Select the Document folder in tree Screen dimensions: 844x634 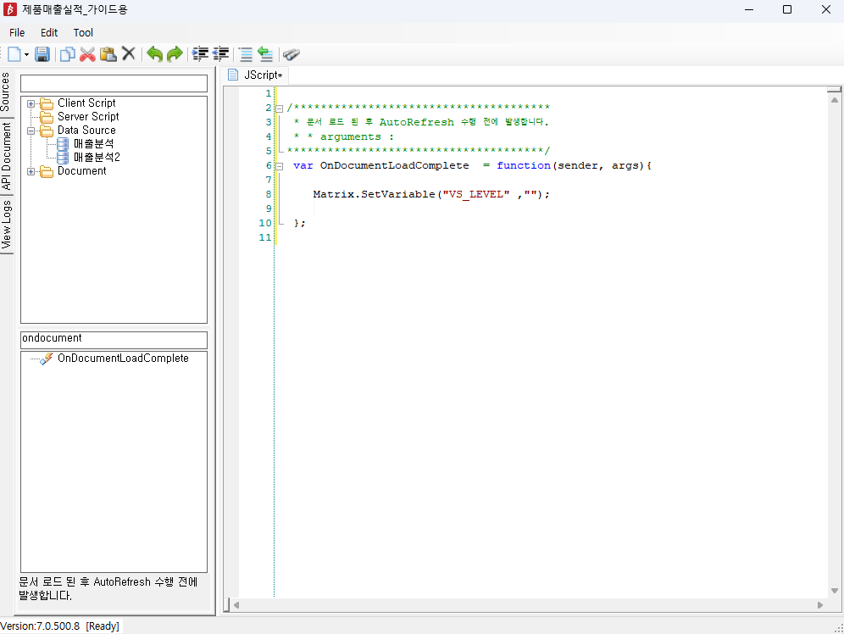(82, 170)
